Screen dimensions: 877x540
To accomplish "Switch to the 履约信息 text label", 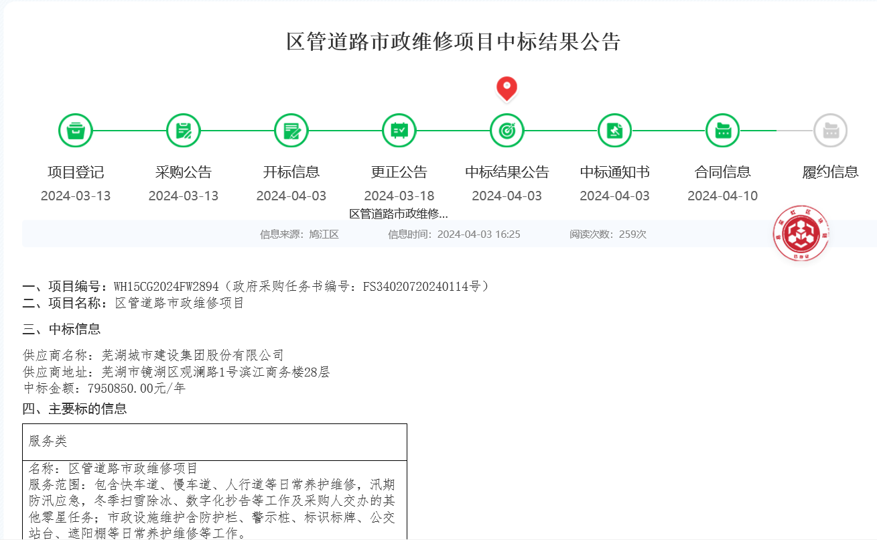I will pos(831,172).
